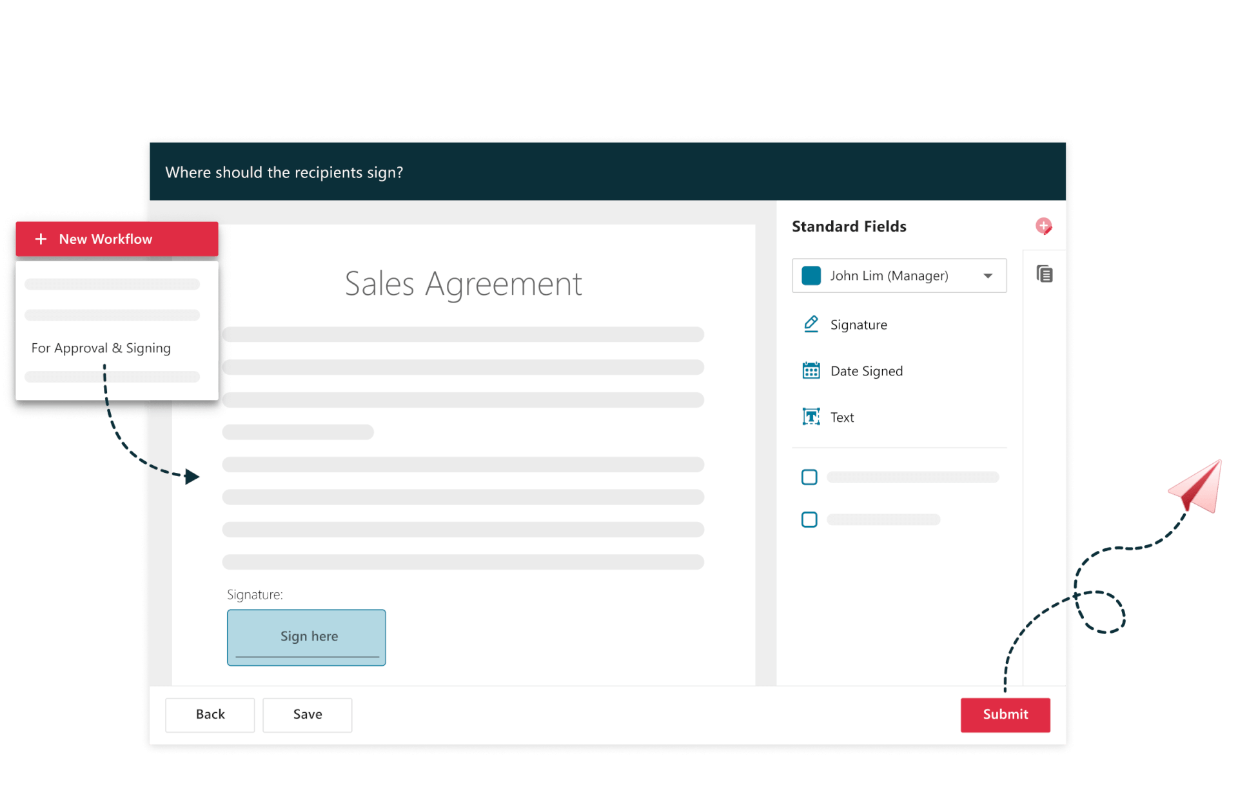Choose For Approval & Signing workflow
Image resolution: width=1238 pixels, height=798 pixels.
coord(101,348)
